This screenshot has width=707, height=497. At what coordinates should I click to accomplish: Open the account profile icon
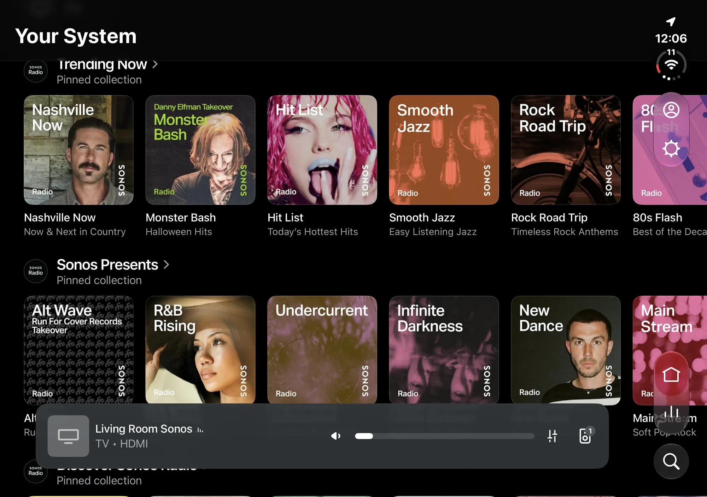671,110
